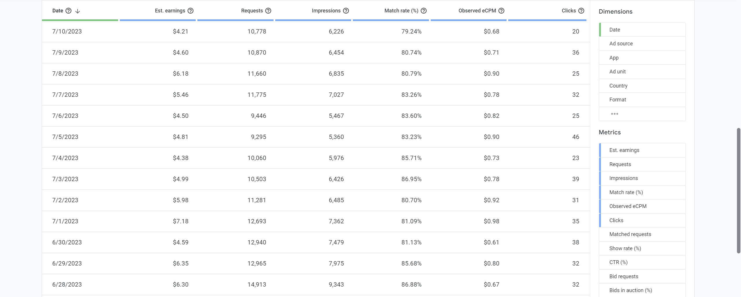Image resolution: width=741 pixels, height=297 pixels.
Task: Select the Country dimension
Action: 642,86
